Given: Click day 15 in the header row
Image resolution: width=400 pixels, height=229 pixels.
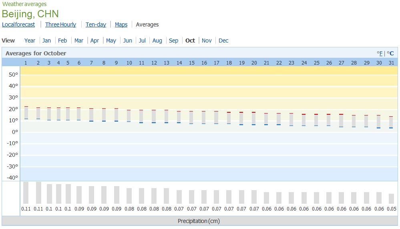Looking at the screenshot, I should [192, 63].
